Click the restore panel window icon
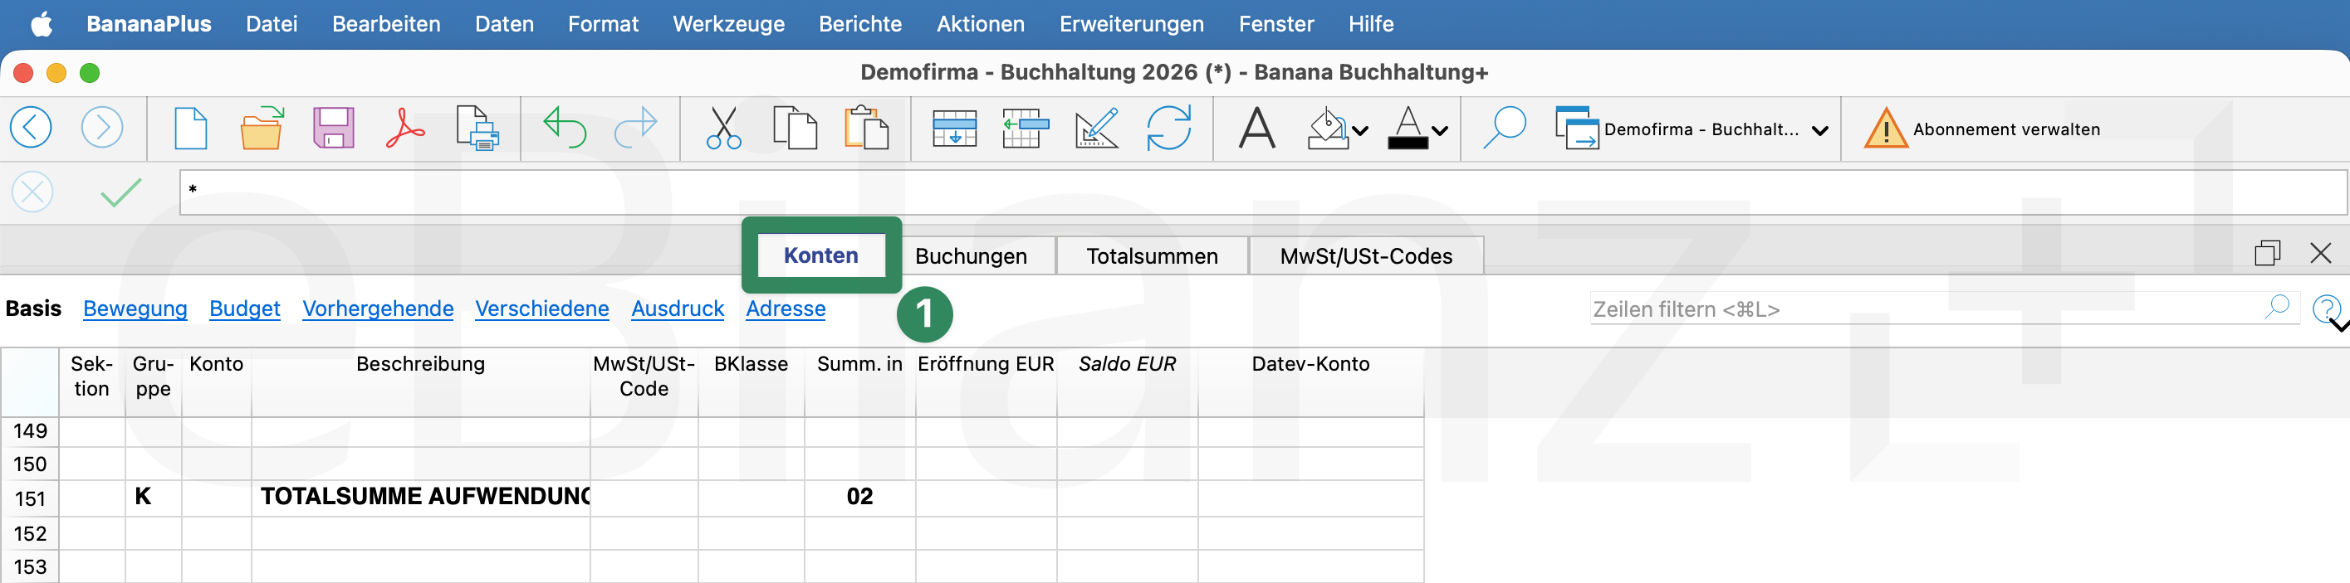 (2268, 253)
